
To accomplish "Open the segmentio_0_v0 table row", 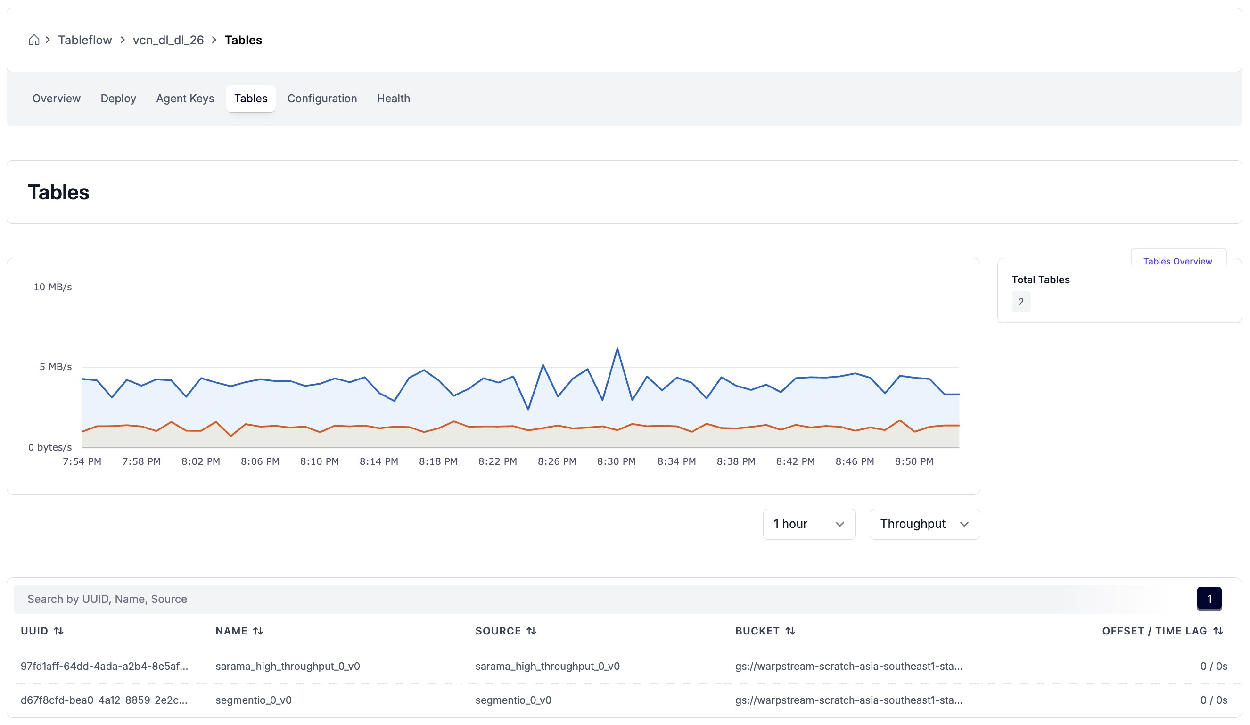I will pyautogui.click(x=254, y=700).
